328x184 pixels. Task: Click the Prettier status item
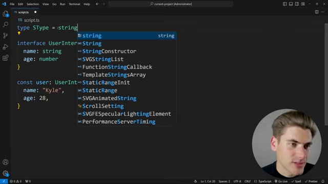311,181
